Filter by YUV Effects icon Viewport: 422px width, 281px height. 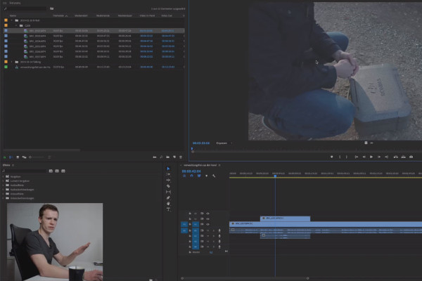click(x=63, y=171)
